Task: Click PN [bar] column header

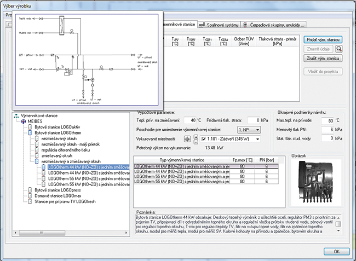Action: [267, 160]
